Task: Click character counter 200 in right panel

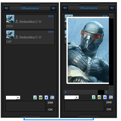Action: [109, 102]
